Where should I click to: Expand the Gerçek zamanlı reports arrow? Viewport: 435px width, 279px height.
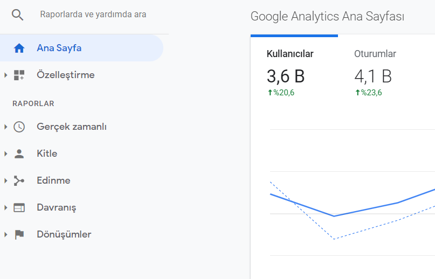pyautogui.click(x=5, y=127)
